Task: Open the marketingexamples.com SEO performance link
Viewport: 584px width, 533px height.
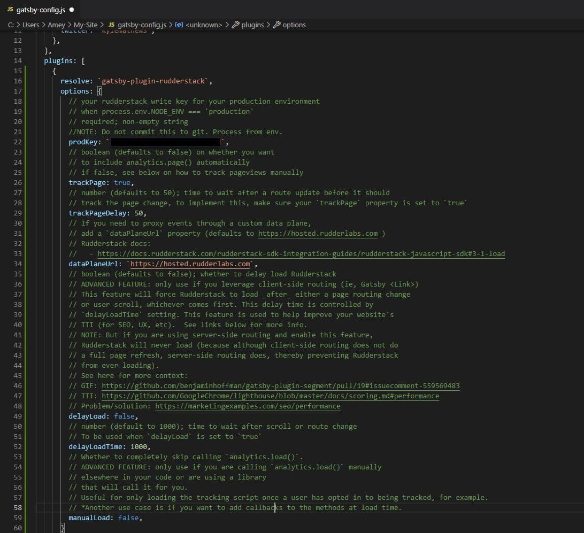Action: point(248,406)
